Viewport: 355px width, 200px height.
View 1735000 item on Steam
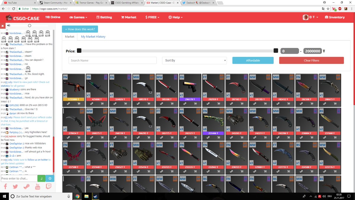tap(68, 104)
